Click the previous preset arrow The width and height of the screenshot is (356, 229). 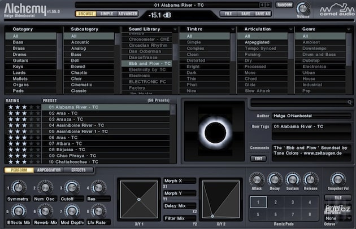tap(262, 5)
